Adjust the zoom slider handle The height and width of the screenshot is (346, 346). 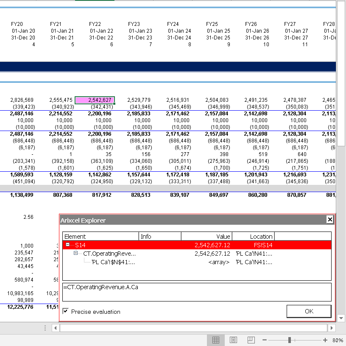pos(290,340)
